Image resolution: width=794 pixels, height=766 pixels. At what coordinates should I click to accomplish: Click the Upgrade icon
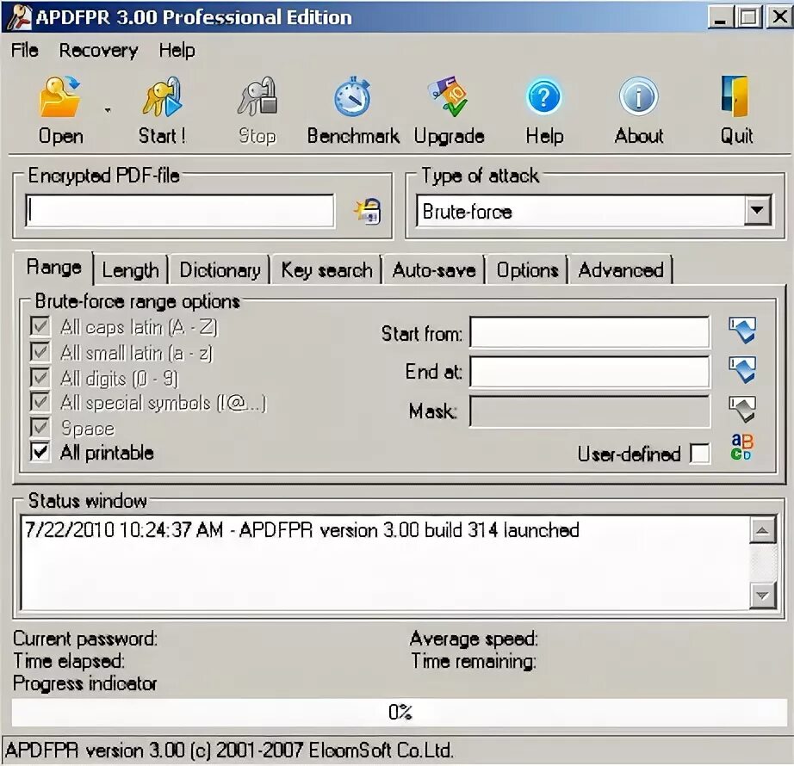click(450, 103)
